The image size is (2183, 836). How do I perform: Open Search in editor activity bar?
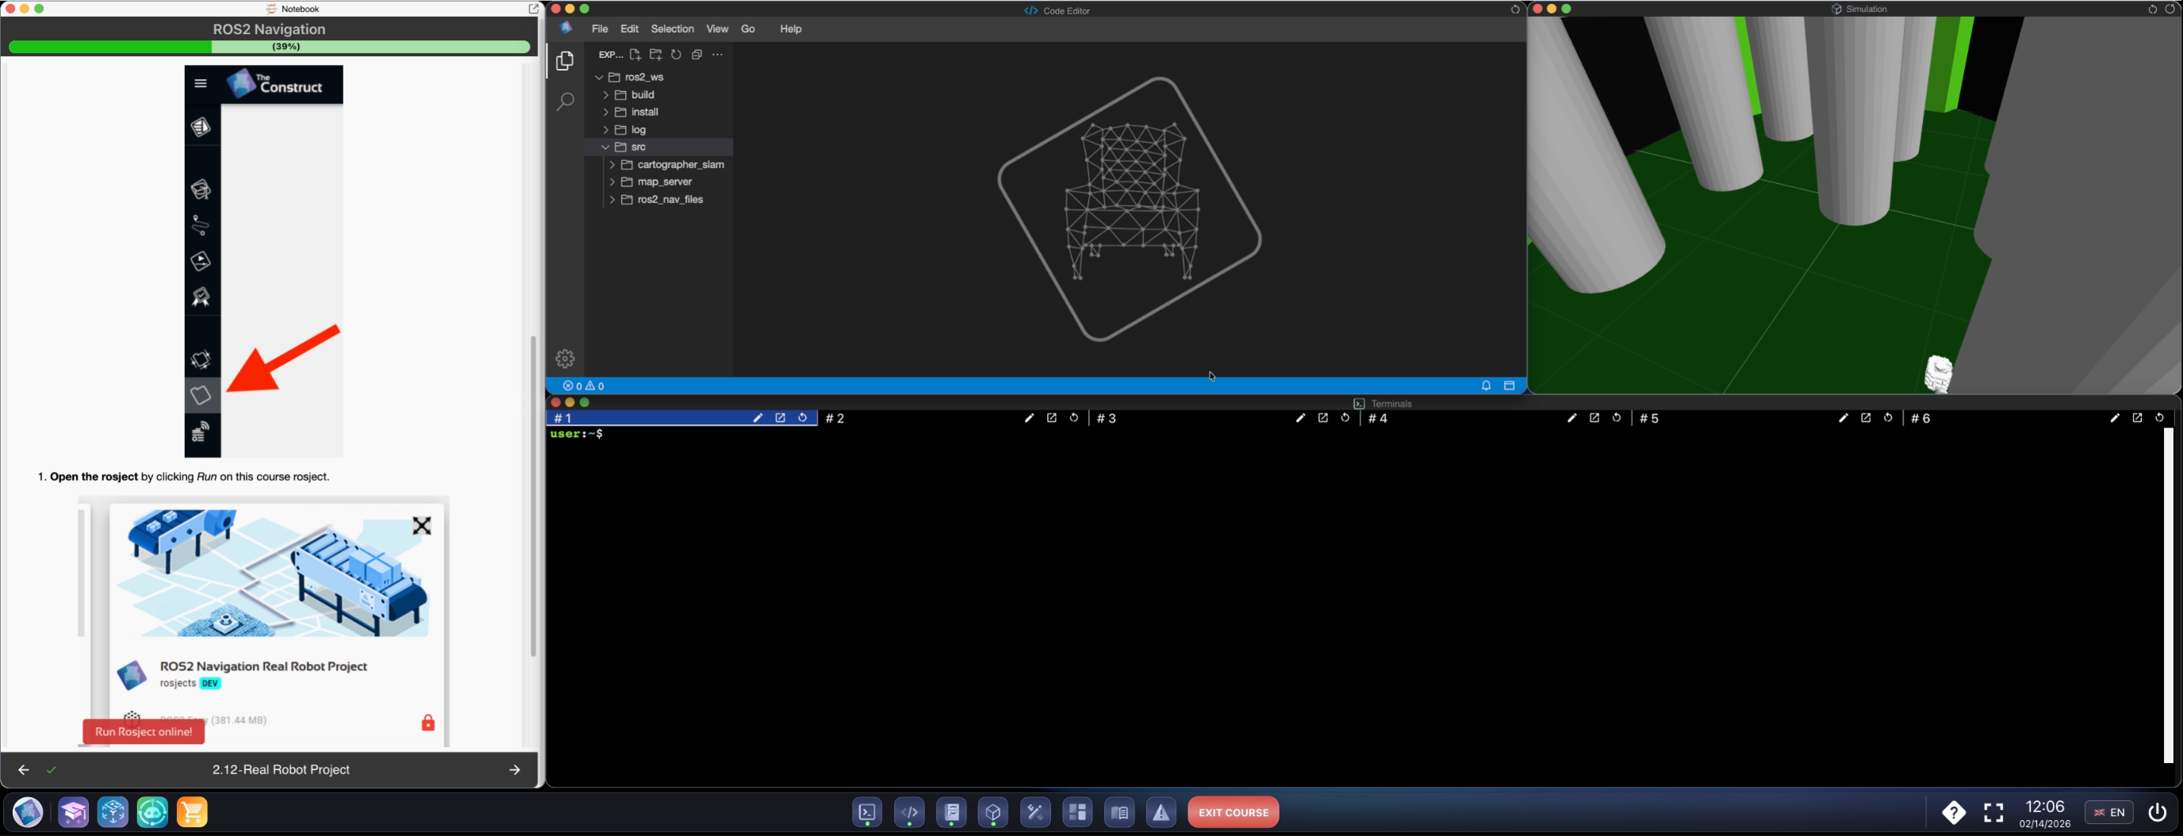(566, 102)
